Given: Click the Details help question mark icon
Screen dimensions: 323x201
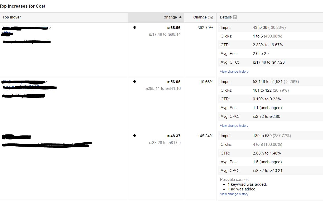Looking at the screenshot, I should pos(235,17).
